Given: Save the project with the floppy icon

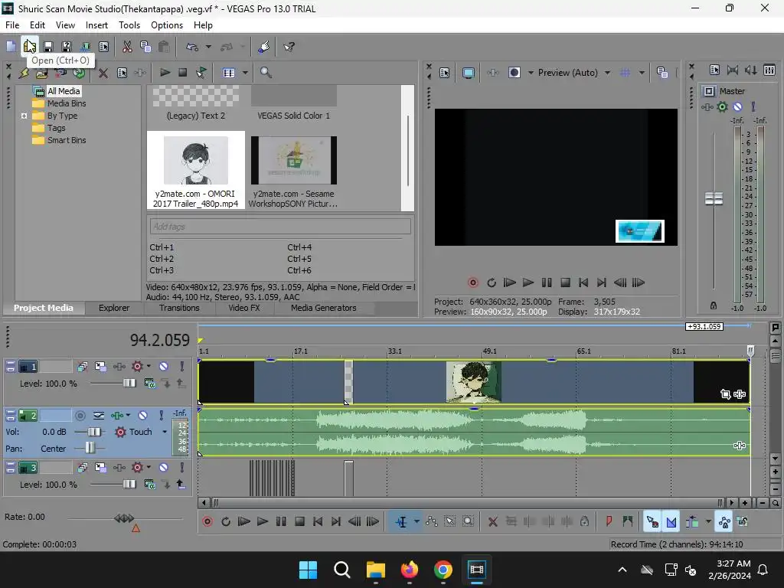Looking at the screenshot, I should 48,47.
